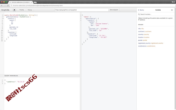
Task: Focus the GraphQL endpoint URL field
Action: tap(82, 10)
